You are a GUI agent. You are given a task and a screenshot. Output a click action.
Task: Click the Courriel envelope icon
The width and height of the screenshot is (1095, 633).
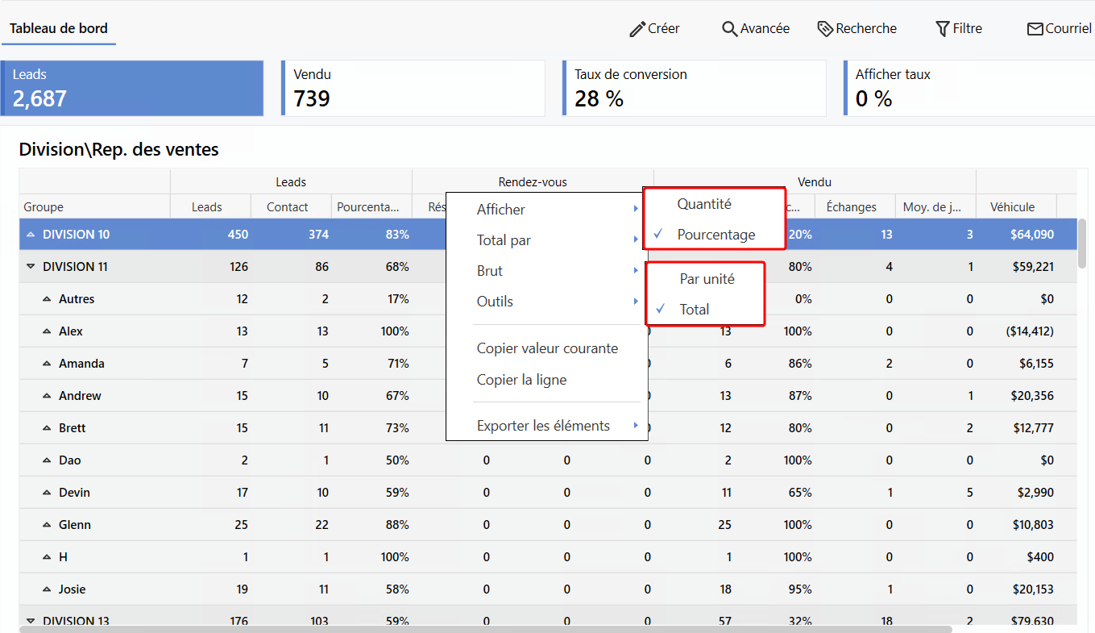(1035, 29)
